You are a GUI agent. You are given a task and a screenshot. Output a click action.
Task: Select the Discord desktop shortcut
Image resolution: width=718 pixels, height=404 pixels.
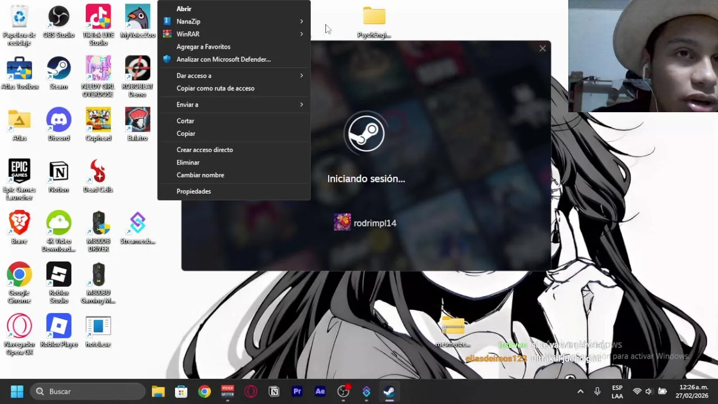[x=58, y=125]
